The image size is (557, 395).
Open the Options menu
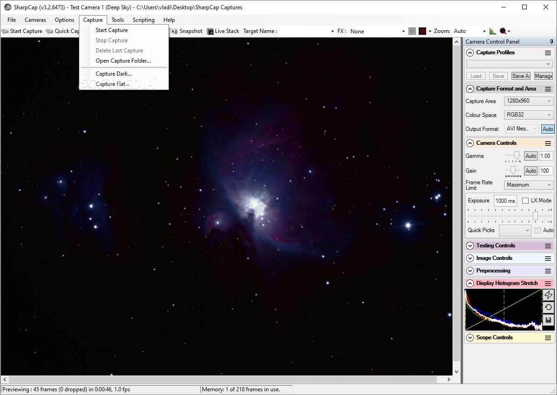[65, 20]
